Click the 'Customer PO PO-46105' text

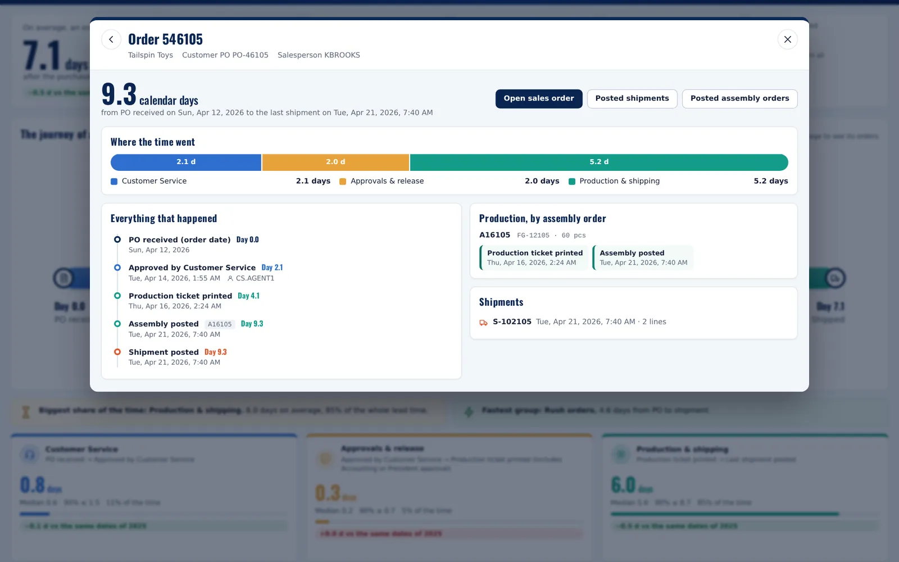tap(225, 55)
